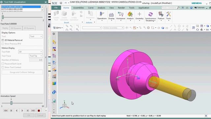Open the Tools ribbon group
Image resolution: width=211 pixels, height=119 pixels.
pos(168,16)
